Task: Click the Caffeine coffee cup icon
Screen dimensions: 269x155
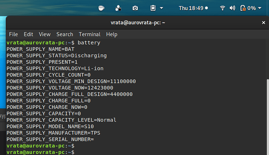Action: [101, 8]
